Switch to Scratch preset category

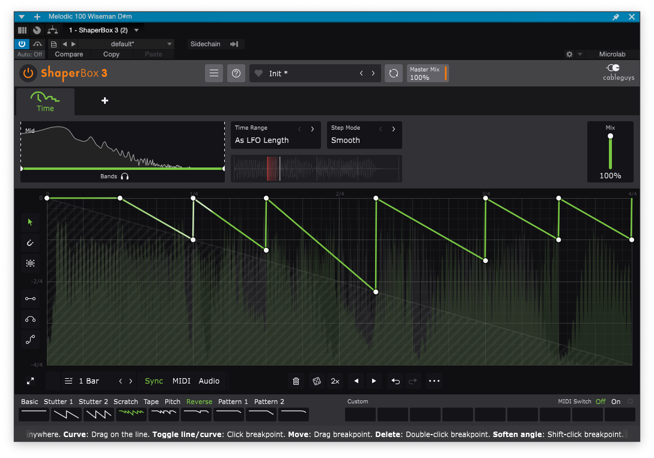pos(126,402)
